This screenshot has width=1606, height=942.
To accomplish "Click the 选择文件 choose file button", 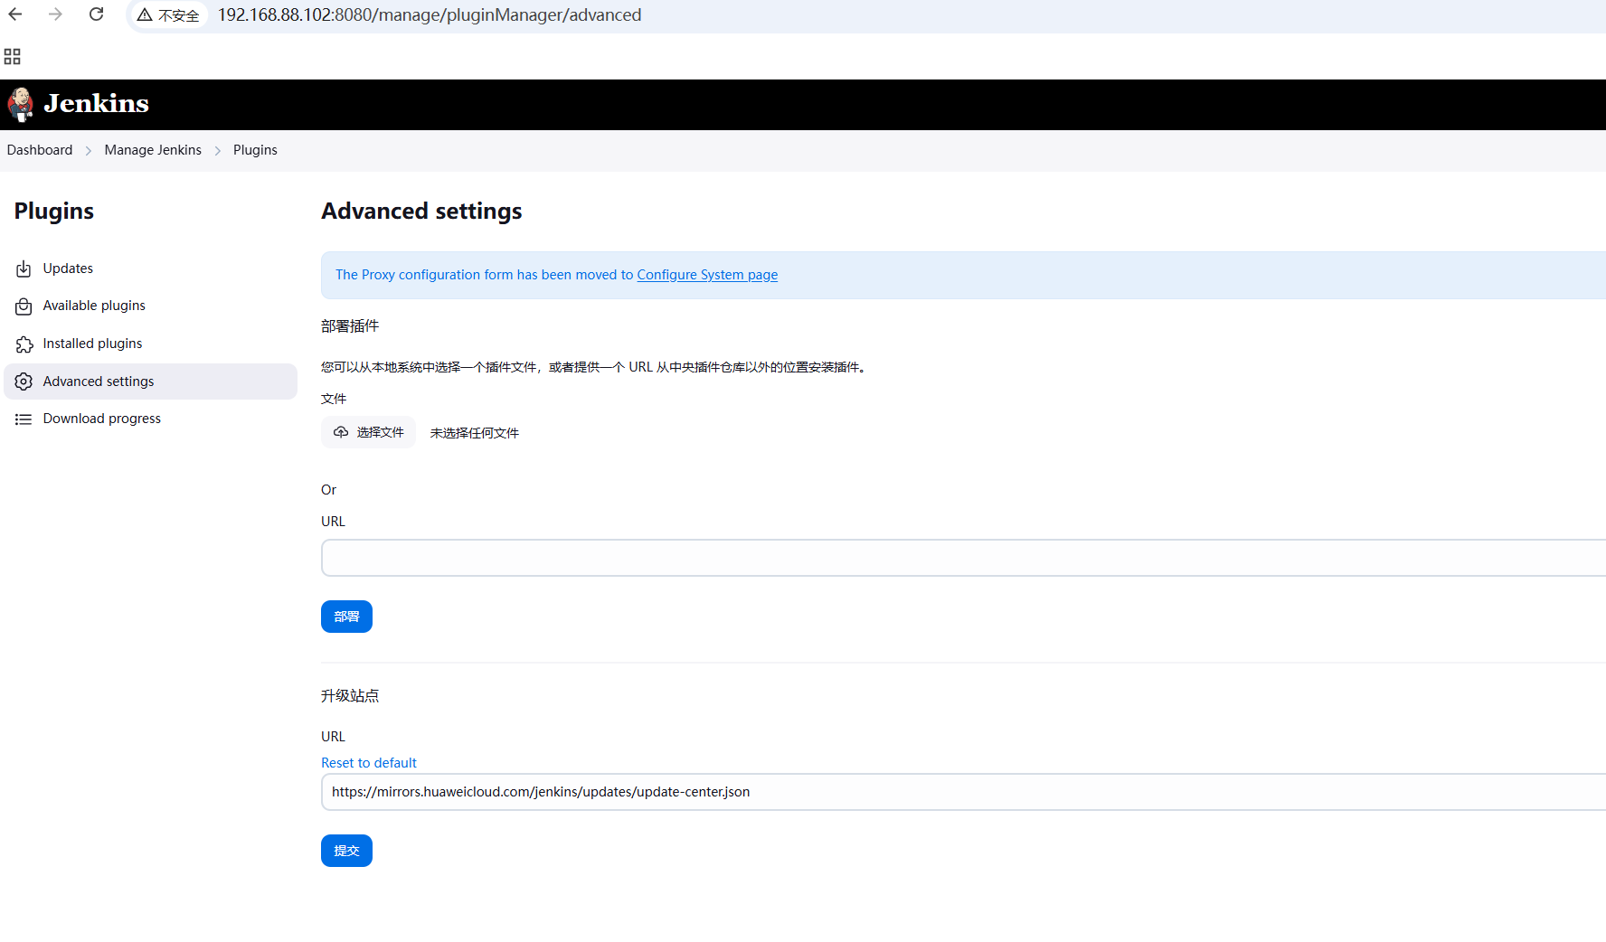I will click(368, 432).
